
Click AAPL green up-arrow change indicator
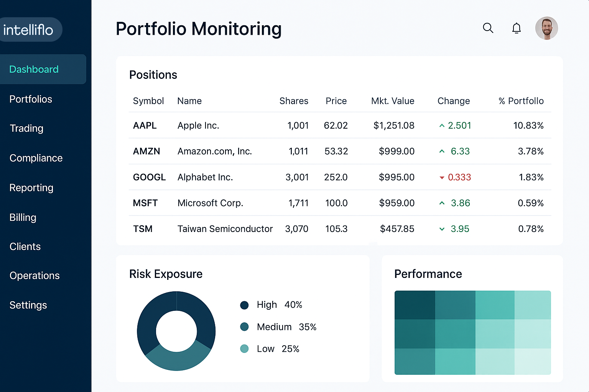pos(442,126)
